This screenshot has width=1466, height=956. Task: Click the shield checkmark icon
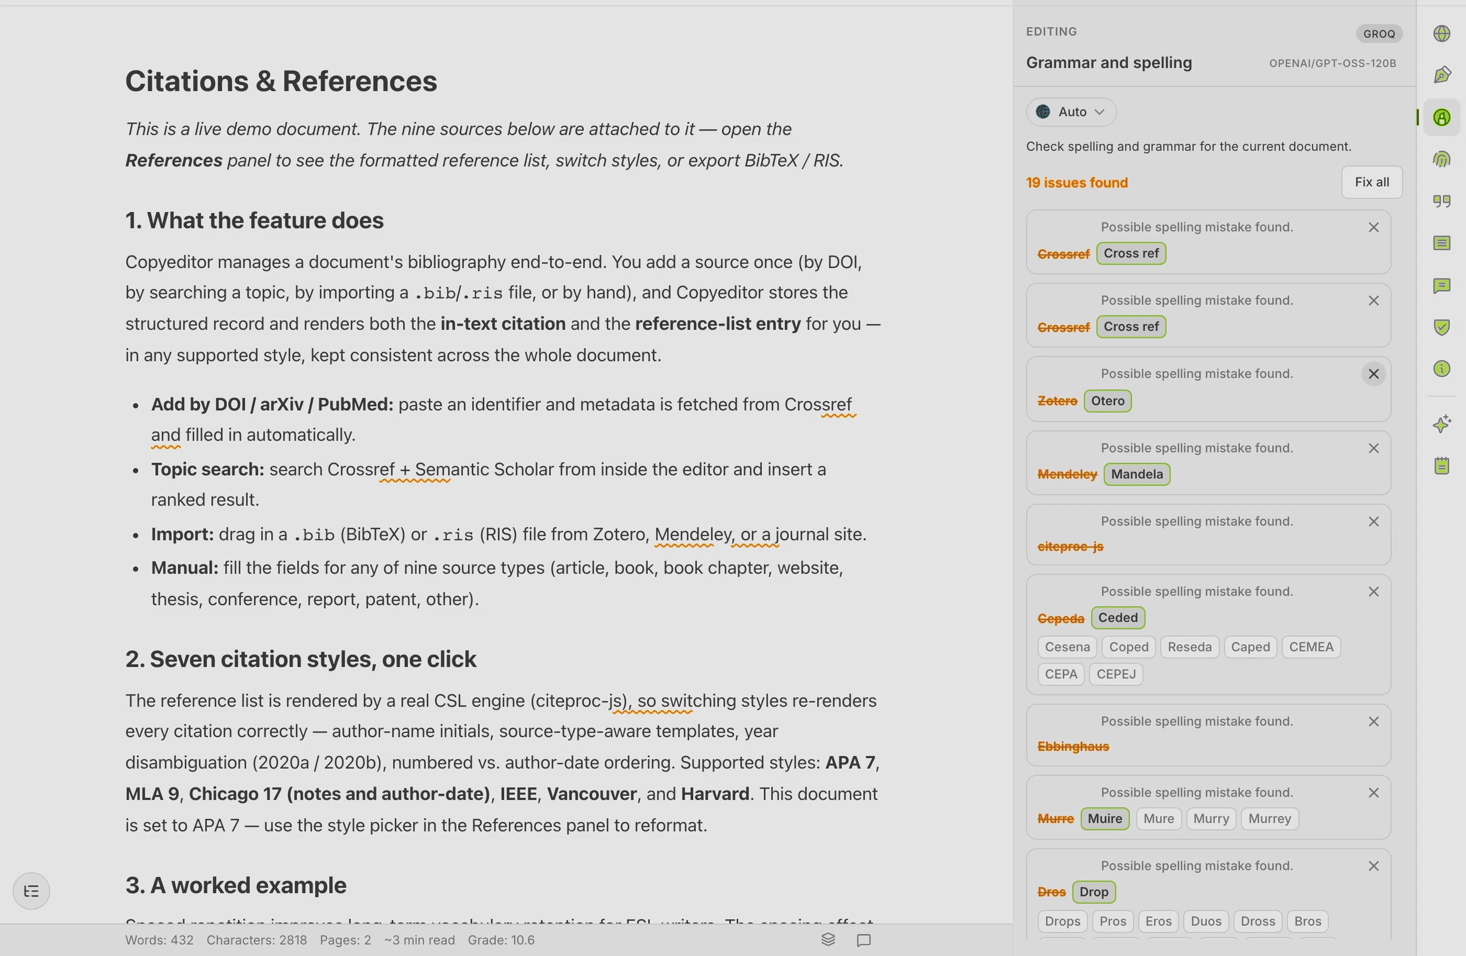[1441, 327]
